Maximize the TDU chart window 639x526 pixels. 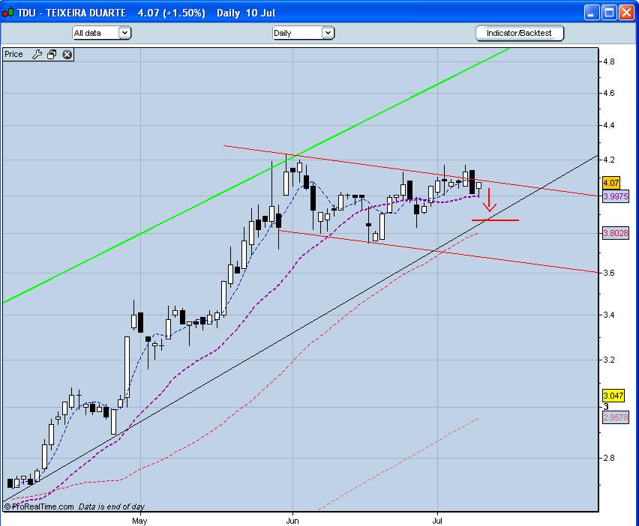click(609, 13)
